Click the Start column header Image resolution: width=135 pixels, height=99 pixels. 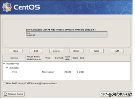coord(75,58)
